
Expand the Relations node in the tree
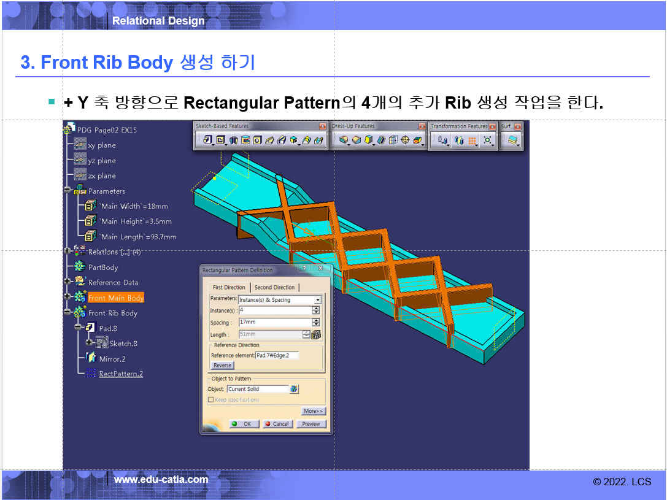pos(67,252)
